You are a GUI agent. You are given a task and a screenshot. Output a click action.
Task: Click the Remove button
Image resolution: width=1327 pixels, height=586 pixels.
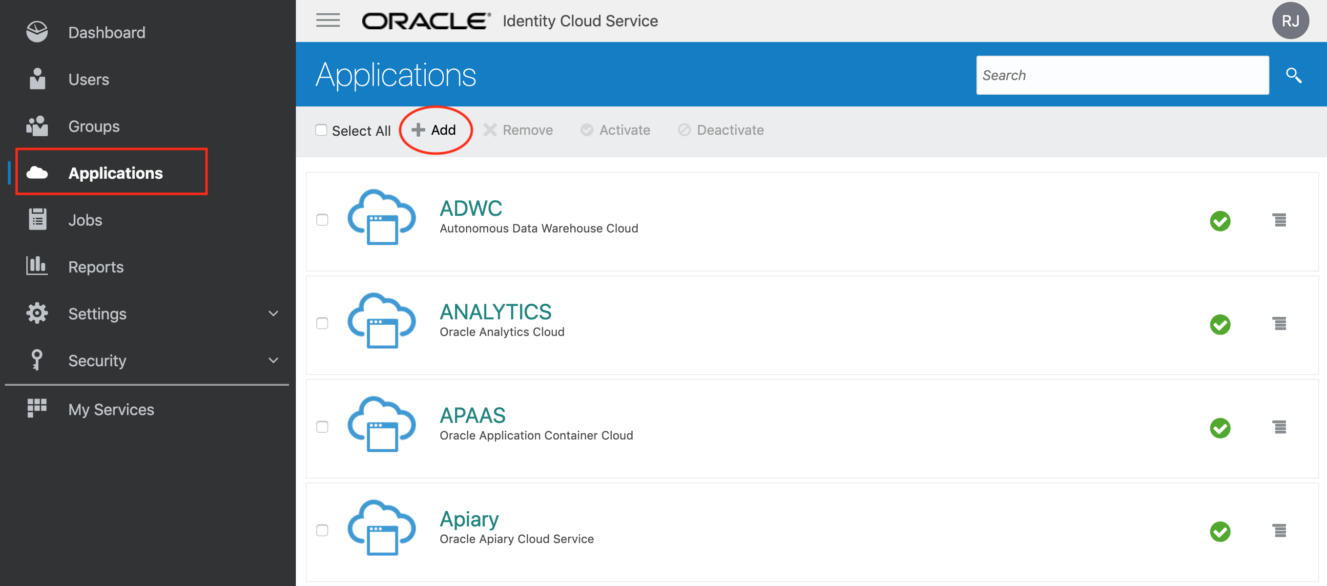pos(518,130)
